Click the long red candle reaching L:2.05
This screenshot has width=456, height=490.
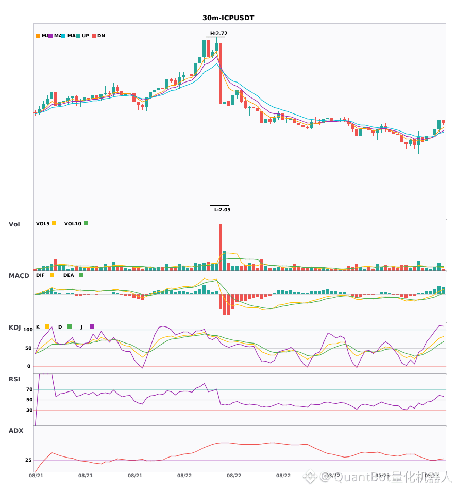(x=221, y=73)
